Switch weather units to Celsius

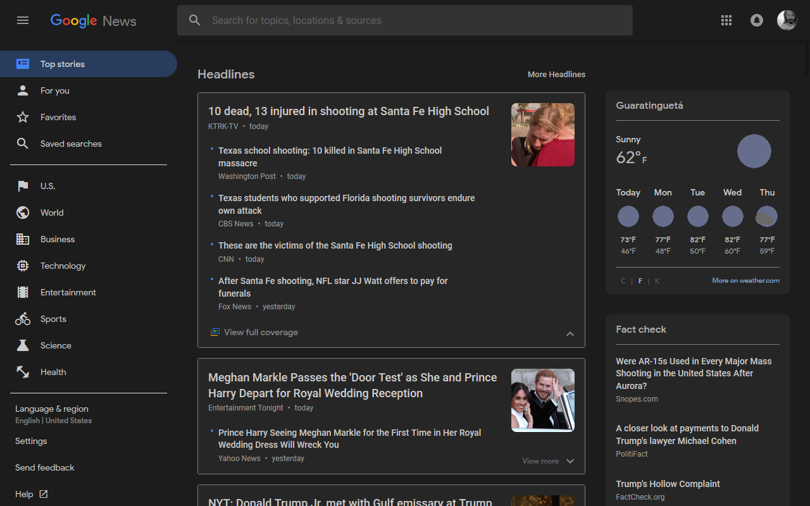pyautogui.click(x=623, y=280)
